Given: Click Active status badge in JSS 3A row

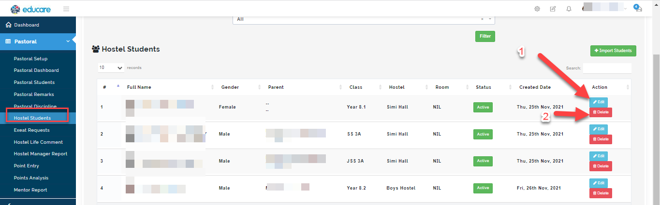Looking at the screenshot, I should (483, 161).
